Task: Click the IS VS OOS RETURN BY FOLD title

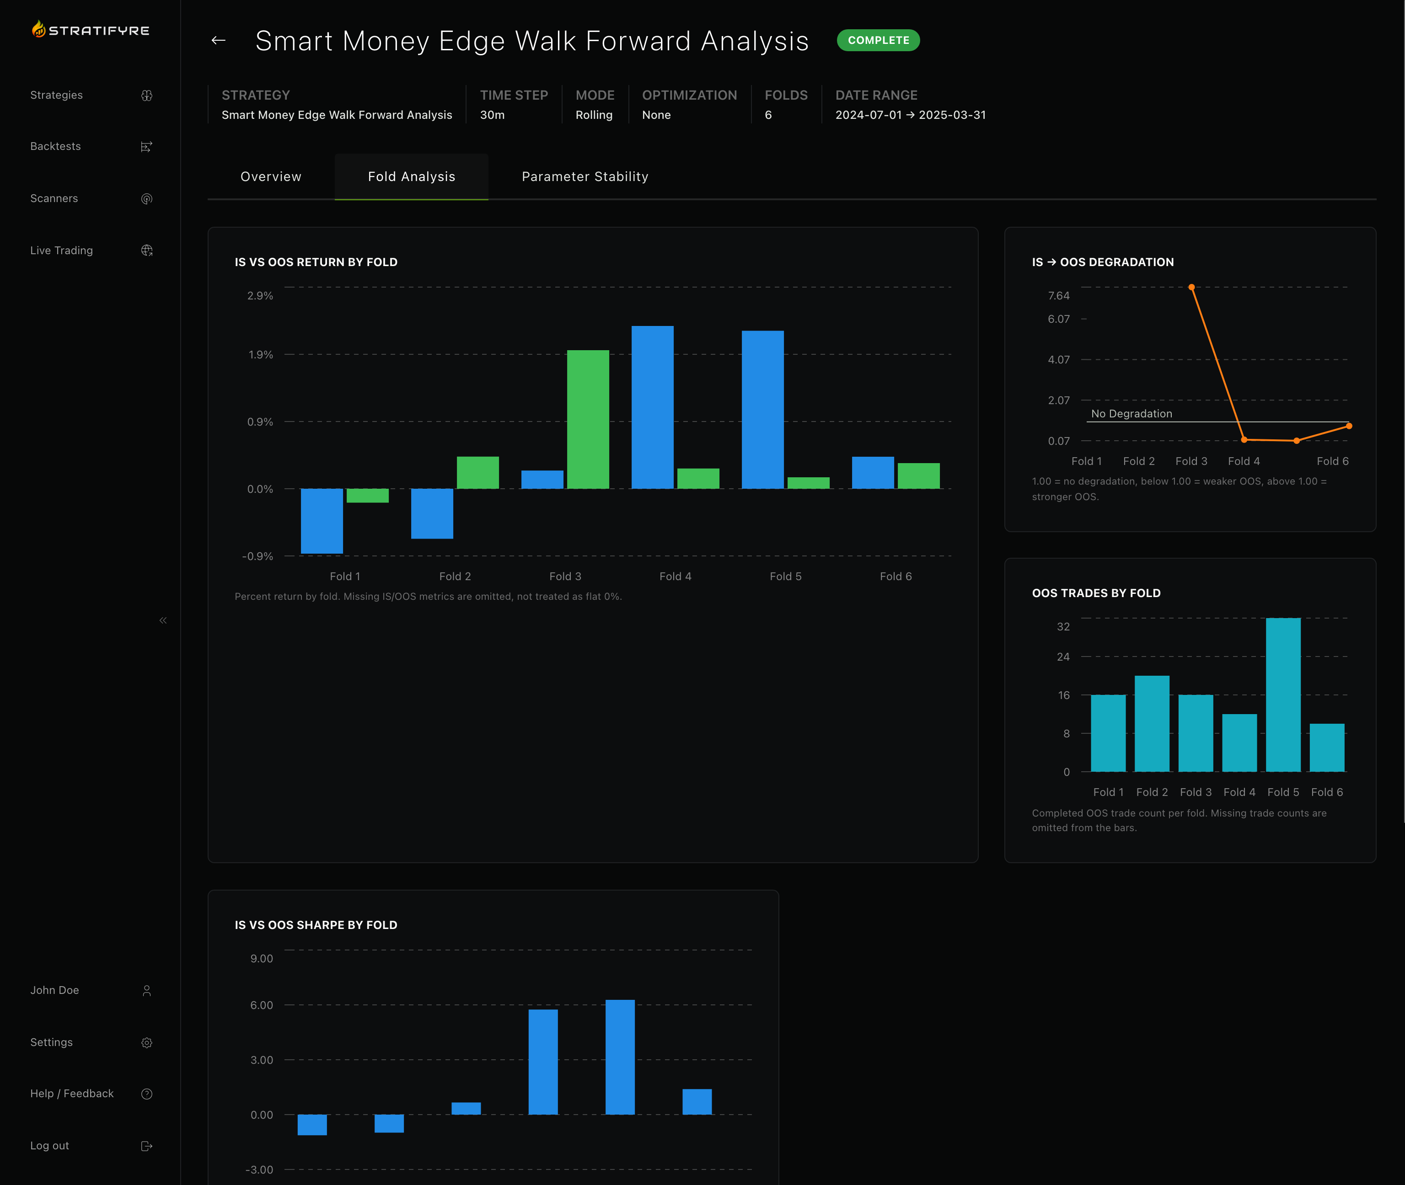Action: [x=316, y=262]
